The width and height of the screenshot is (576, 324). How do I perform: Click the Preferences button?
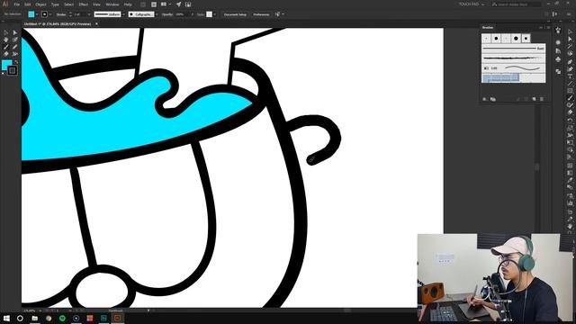(x=261, y=14)
